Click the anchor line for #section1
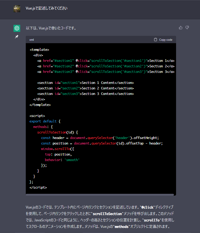 tap(106, 61)
